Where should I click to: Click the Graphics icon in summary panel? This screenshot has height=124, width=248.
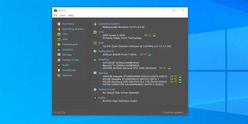[x=95, y=60]
